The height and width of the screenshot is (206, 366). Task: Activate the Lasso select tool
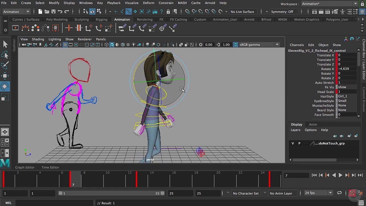click(x=5, y=54)
